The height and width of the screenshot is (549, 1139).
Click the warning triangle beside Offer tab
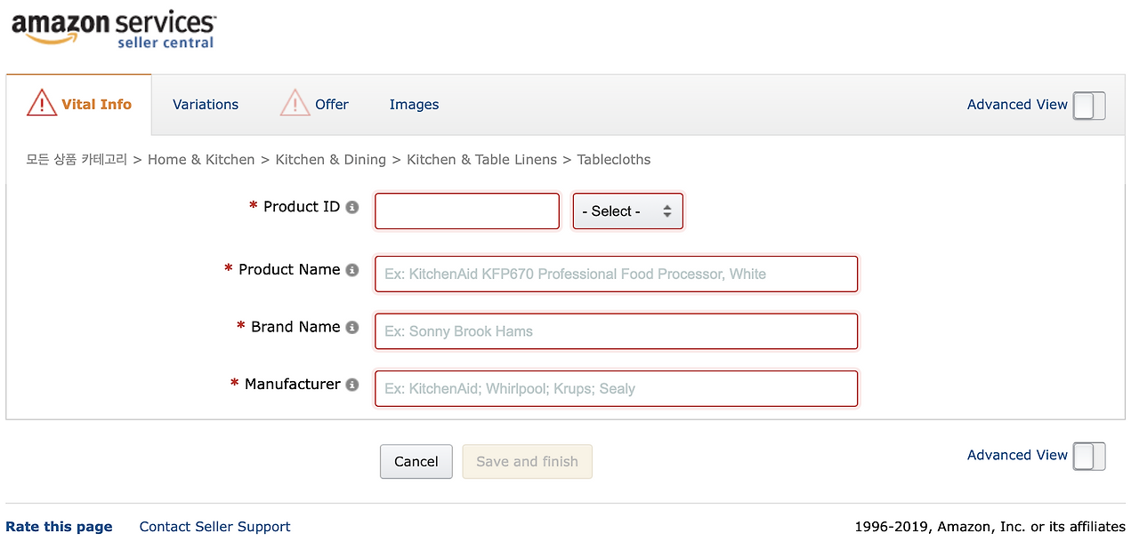click(295, 104)
